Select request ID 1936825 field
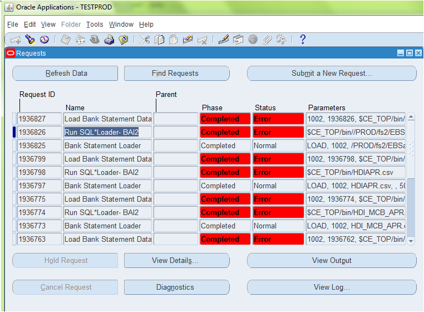 (40, 146)
